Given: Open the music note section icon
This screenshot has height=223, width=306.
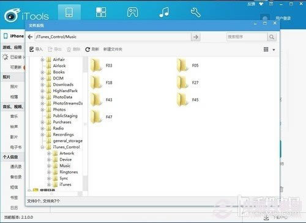Looking at the screenshot, I should coord(164,12).
